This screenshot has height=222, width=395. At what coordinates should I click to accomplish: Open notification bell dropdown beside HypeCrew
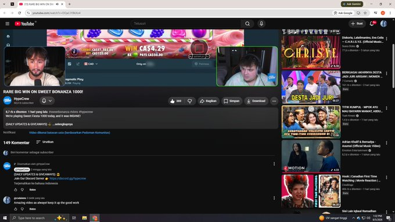[47, 100]
